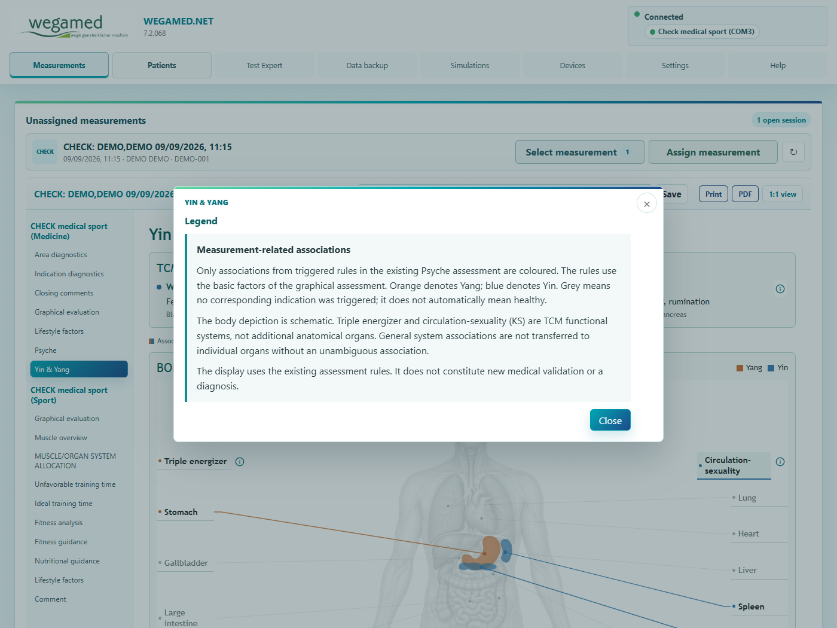Click the Check medical sport (COM3) device chip
Screen dimensions: 837x628
[702, 32]
